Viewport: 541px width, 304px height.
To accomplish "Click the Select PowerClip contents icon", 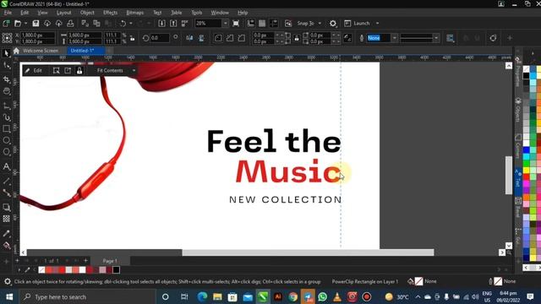I will [57, 71].
